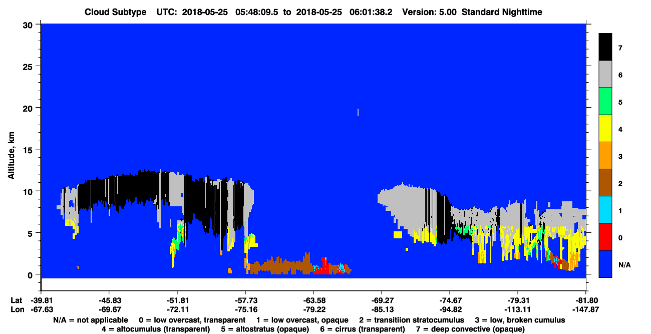Image resolution: width=651 pixels, height=334 pixels.
Task: Click the small white mark near 19 km altitude
Action: (358, 112)
